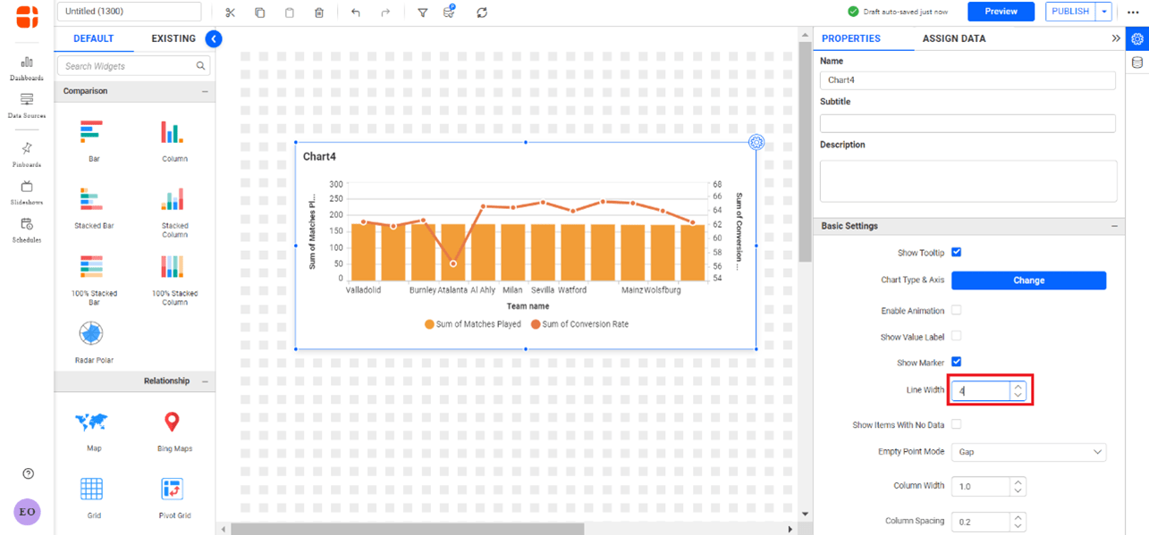This screenshot has height=535, width=1149.
Task: Click the cut scissors toolbar icon
Action: [x=230, y=13]
